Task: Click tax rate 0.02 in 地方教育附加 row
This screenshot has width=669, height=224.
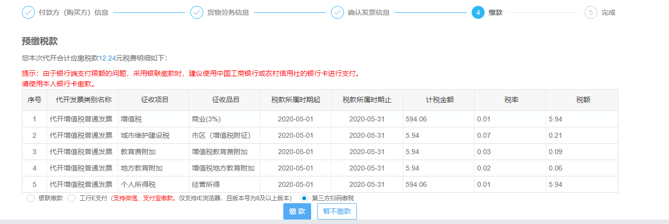Action: pos(510,168)
